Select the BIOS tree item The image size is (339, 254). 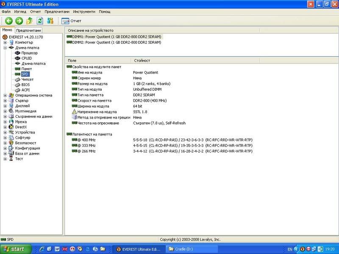pos(25,85)
